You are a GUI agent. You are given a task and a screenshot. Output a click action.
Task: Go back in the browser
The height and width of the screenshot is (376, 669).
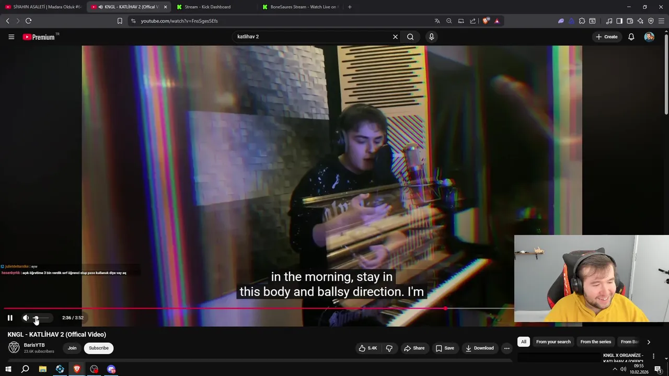click(x=7, y=21)
